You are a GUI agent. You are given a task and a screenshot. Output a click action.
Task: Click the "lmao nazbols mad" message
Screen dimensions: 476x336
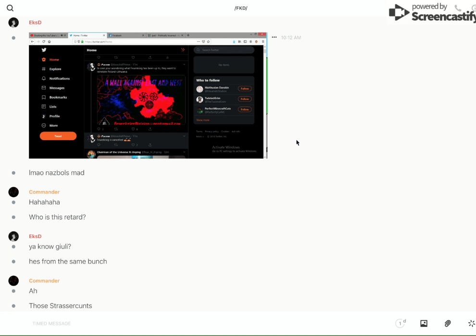57,173
